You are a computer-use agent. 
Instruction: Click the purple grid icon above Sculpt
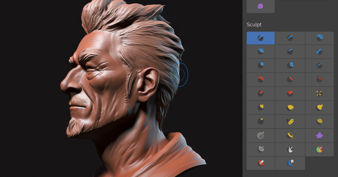(260, 6)
